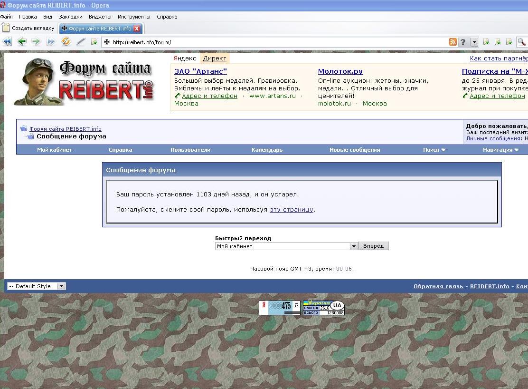528x389 pixels.
Task: Open the Пользователи navbar item
Action: [190, 150]
